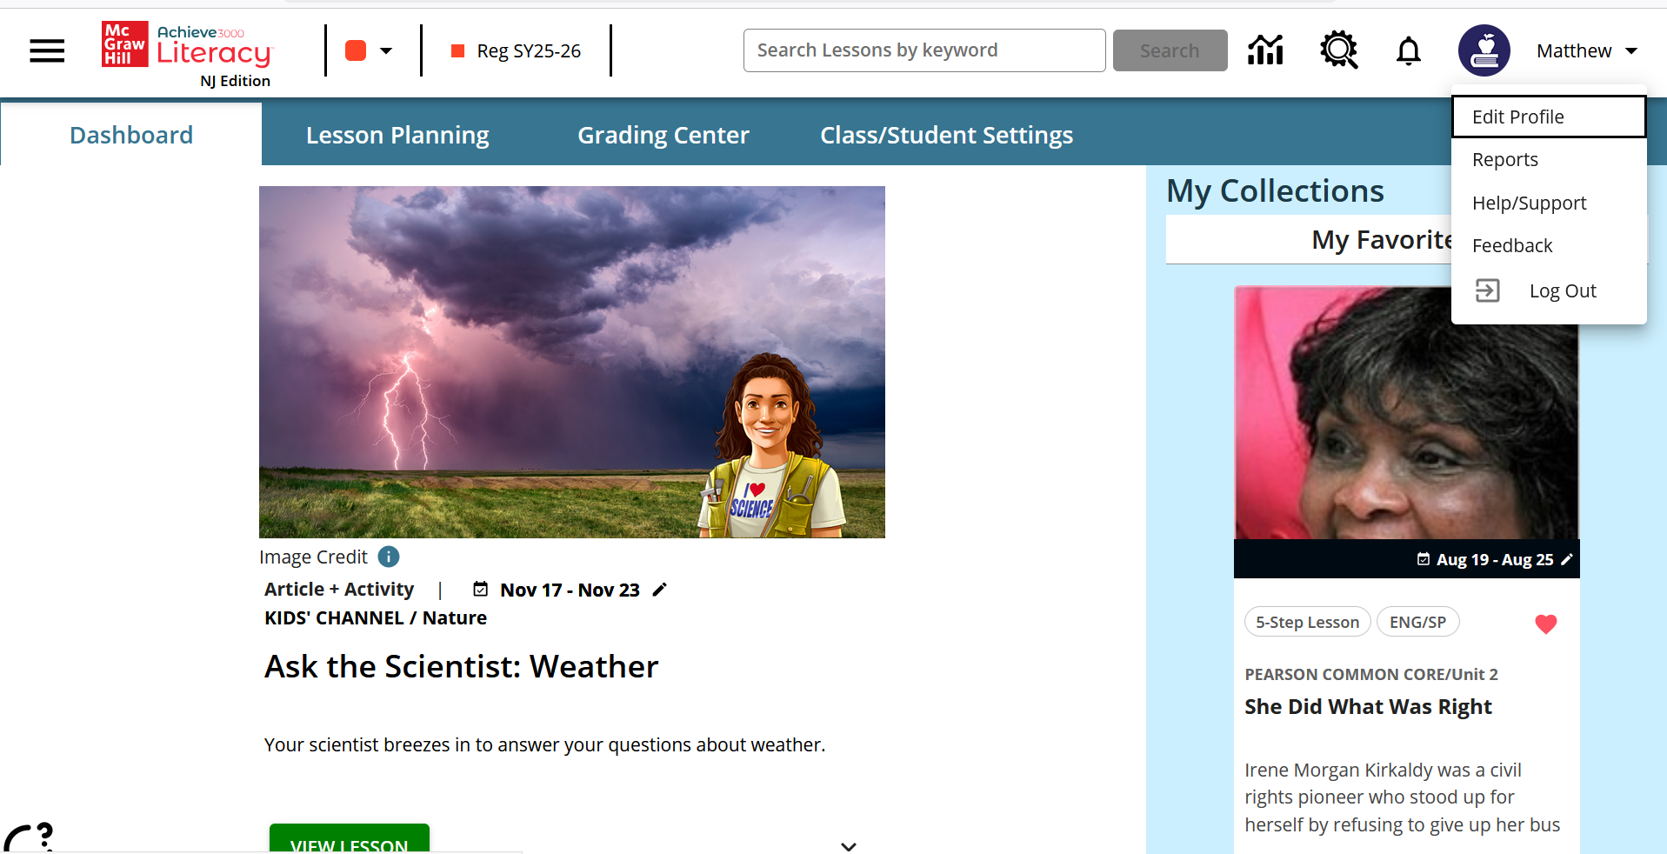Unfavorite lesson with the red heart

click(1545, 624)
